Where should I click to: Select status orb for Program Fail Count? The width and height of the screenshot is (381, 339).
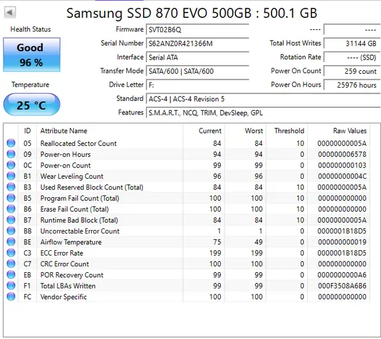coord(11,198)
